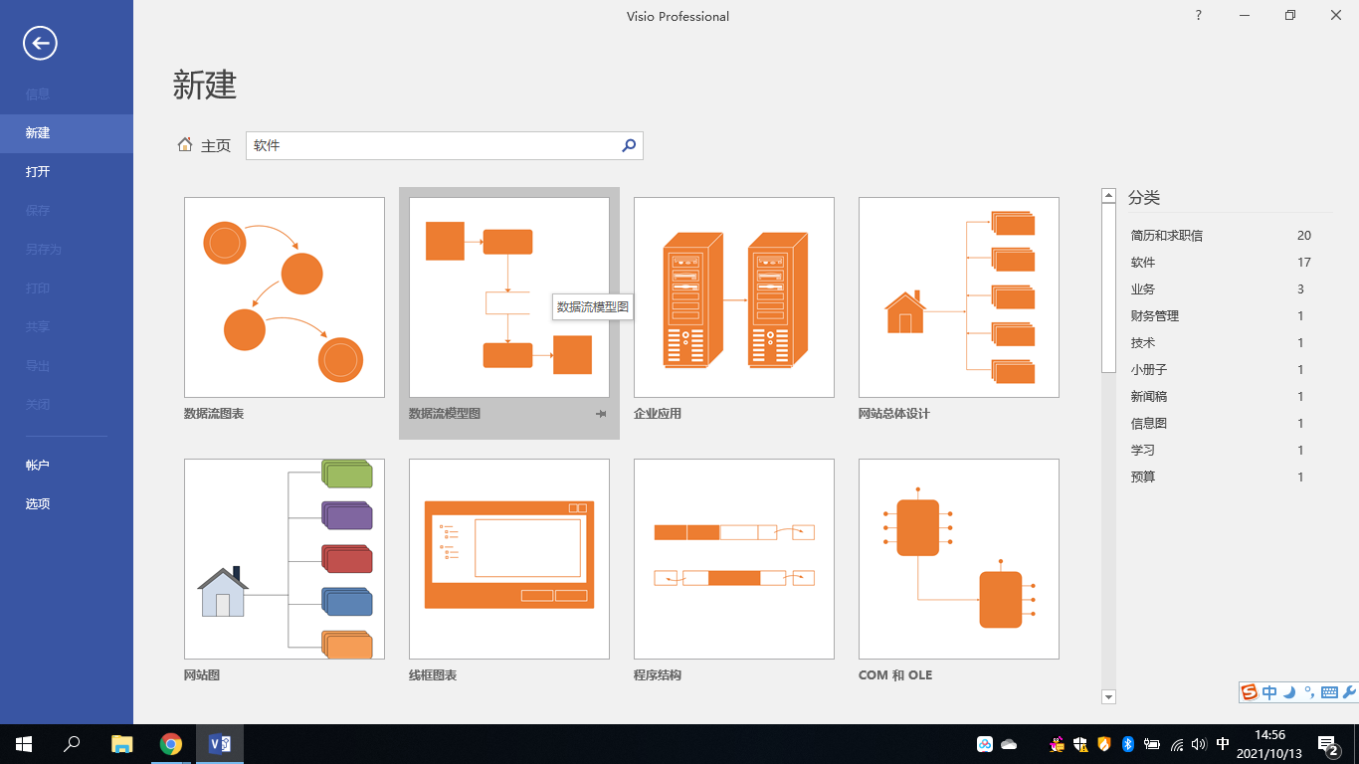1359x764 pixels.
Task: Open File Explorer from the taskbar
Action: coord(121,744)
